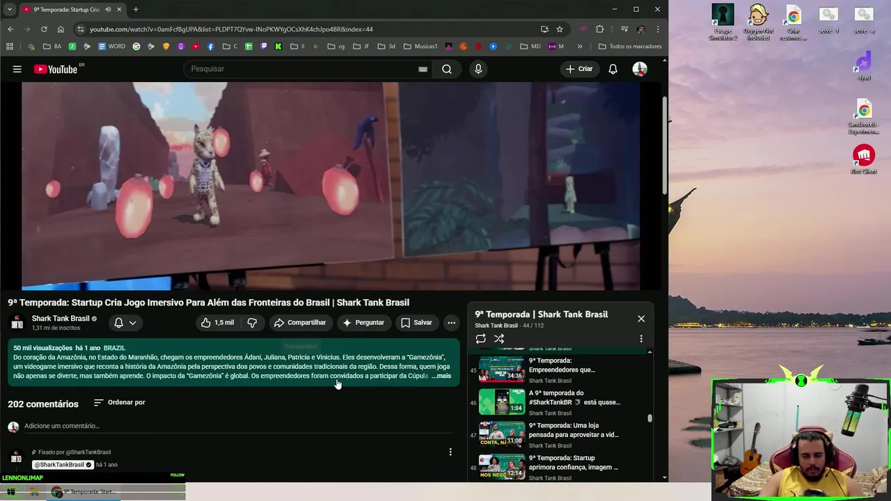Like the video (1,5 mil)
The image size is (891, 501).
218,322
